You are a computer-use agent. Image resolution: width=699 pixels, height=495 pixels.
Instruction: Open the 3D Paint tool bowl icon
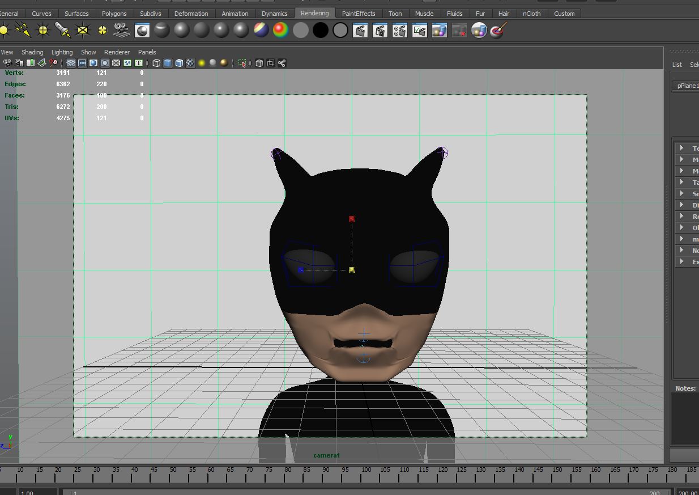coord(497,30)
